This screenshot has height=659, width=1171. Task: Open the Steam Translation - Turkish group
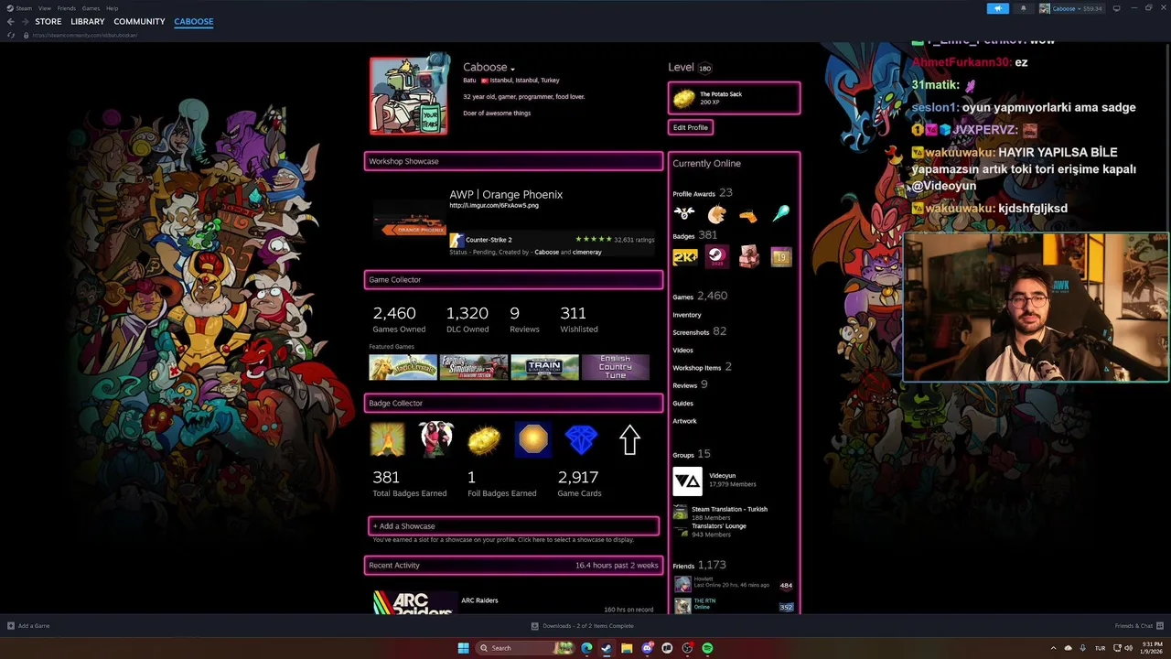729,509
